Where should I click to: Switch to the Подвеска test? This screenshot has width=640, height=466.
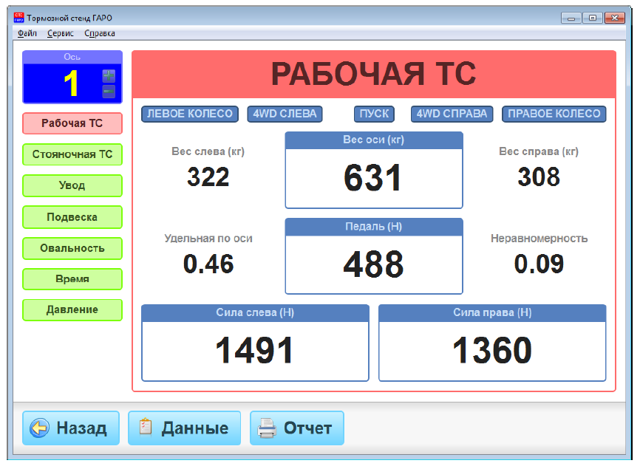coord(72,217)
